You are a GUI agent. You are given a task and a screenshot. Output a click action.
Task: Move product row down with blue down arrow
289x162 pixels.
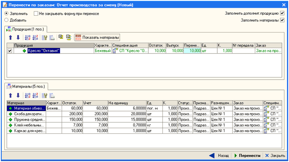tap(18, 38)
